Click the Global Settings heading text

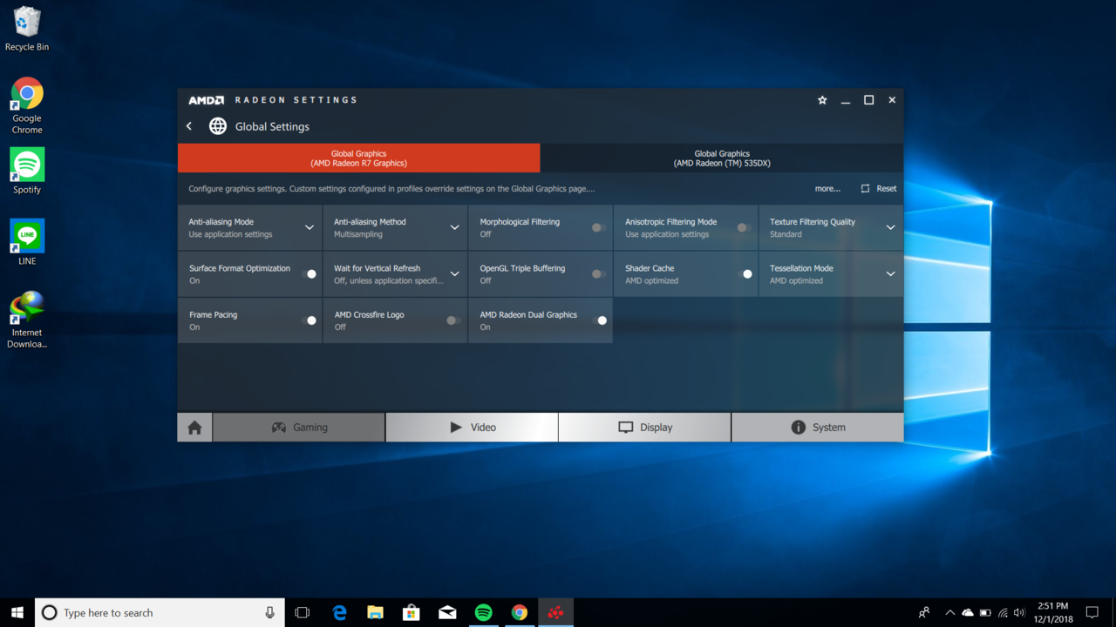coord(272,126)
